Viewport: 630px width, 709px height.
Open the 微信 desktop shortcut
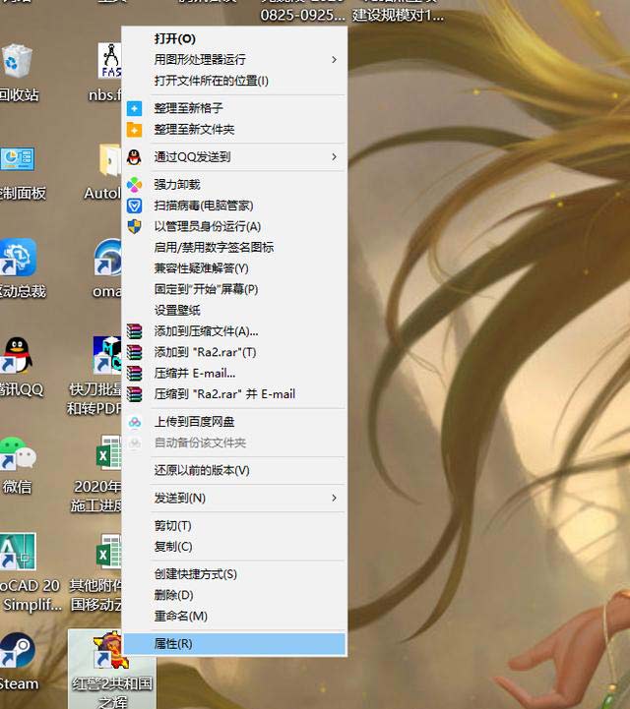pyautogui.click(x=17, y=453)
